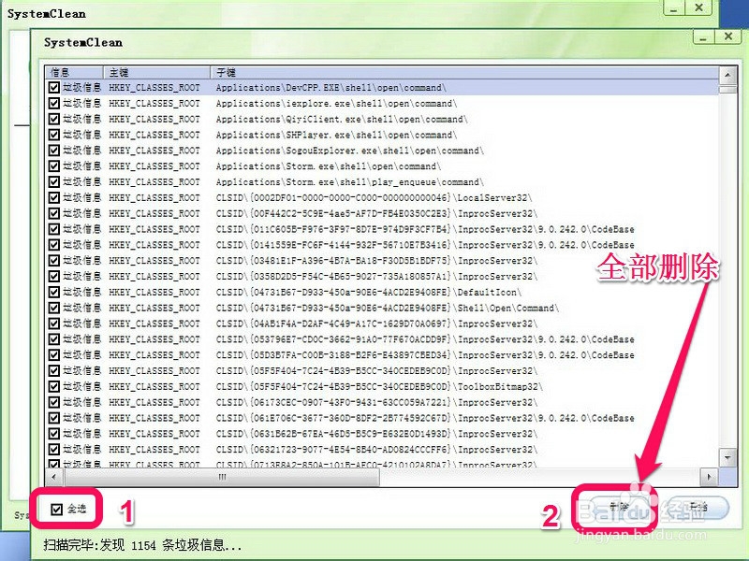749x561 pixels.
Task: Uncheck the LocalServer32 row checkbox
Action: click(x=54, y=197)
